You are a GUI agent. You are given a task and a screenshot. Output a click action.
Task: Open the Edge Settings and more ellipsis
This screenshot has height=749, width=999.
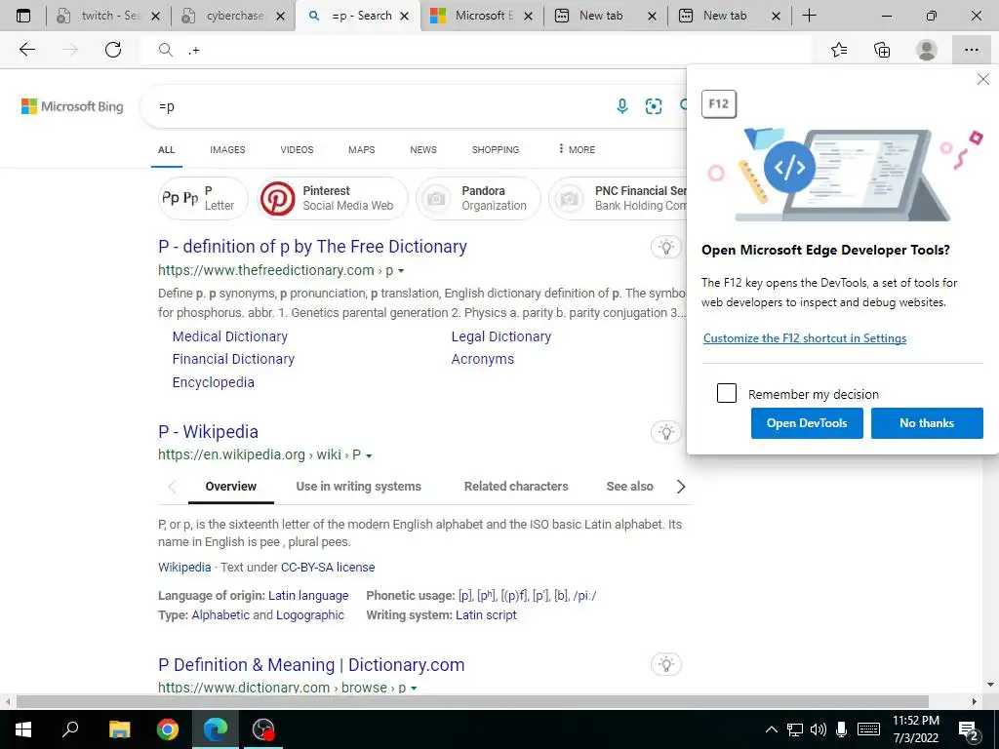pos(971,50)
